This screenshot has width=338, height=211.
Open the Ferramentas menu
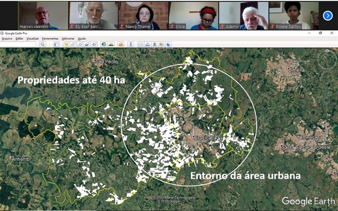coord(50,39)
